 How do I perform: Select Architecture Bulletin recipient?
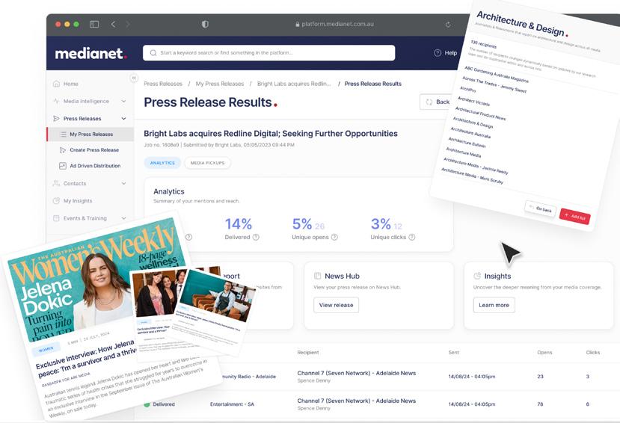click(467, 142)
